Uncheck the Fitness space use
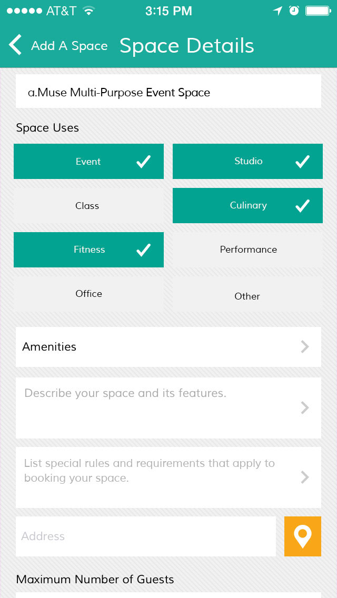337x598 pixels. click(88, 250)
